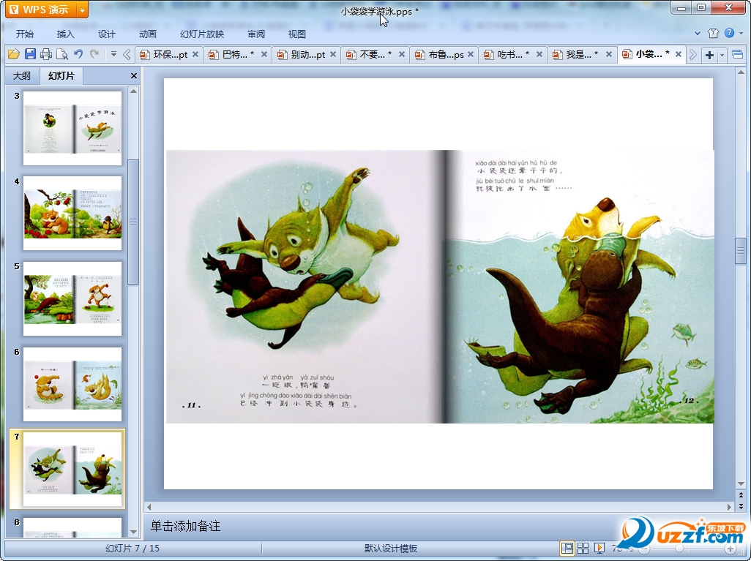This screenshot has height=561, width=751.
Task: Switch to the 别动...pt document tab
Action: 302,55
